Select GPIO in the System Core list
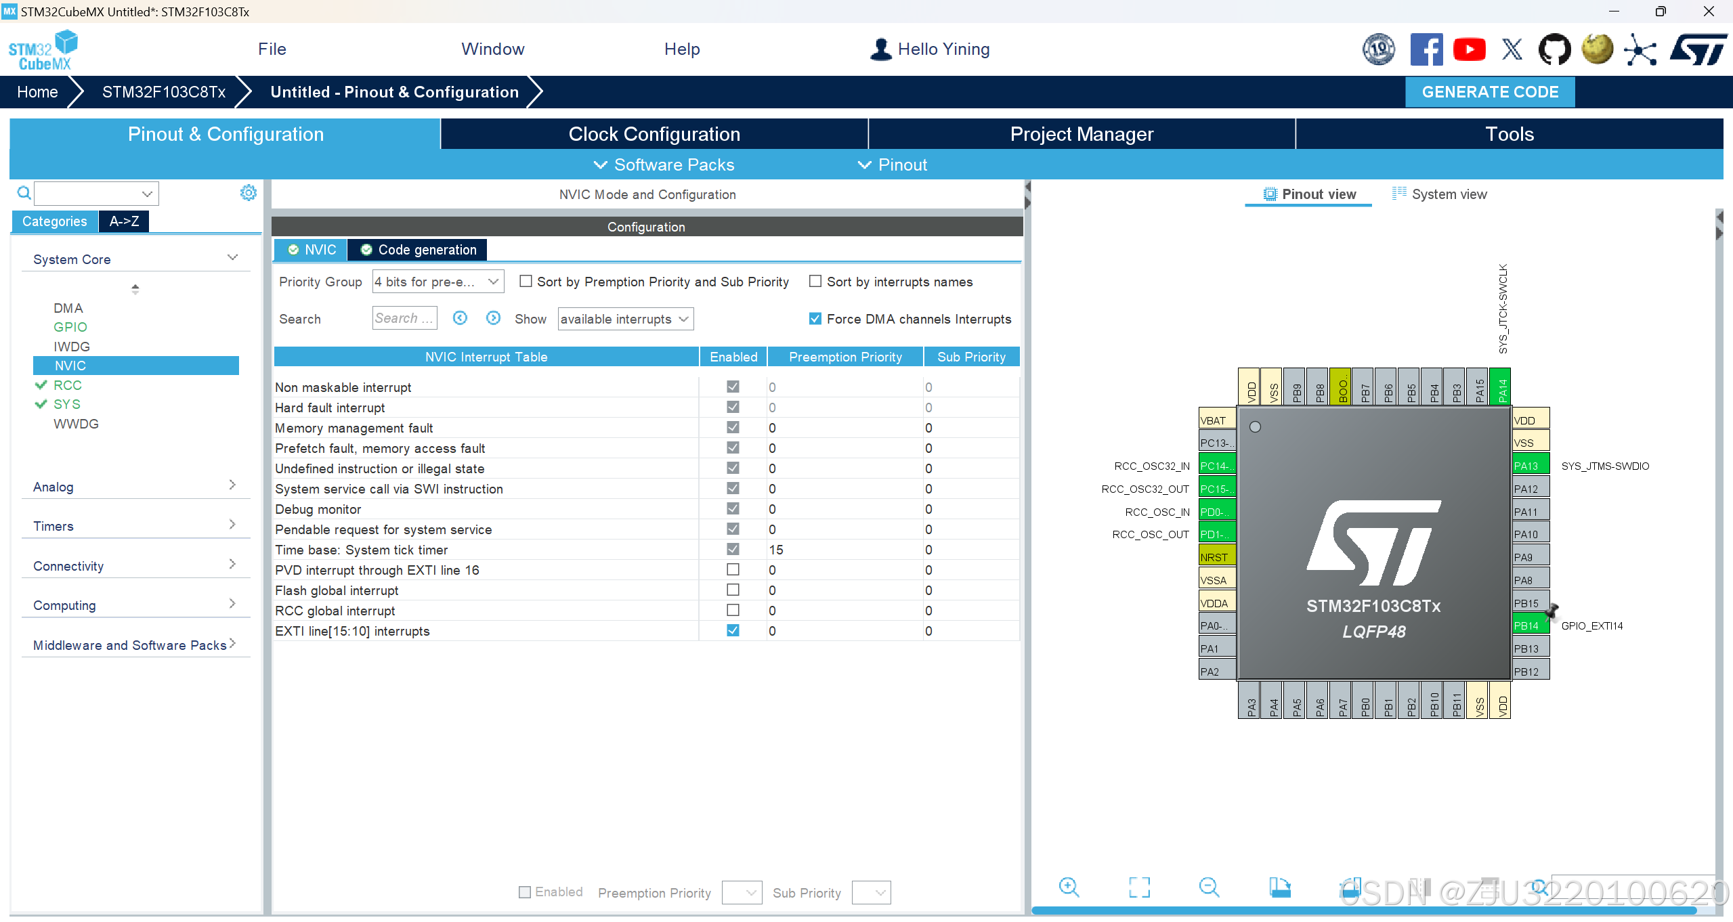This screenshot has width=1733, height=922. [x=70, y=327]
